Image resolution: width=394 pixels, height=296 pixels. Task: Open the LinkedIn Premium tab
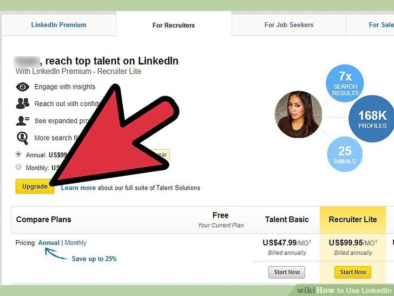pyautogui.click(x=58, y=25)
